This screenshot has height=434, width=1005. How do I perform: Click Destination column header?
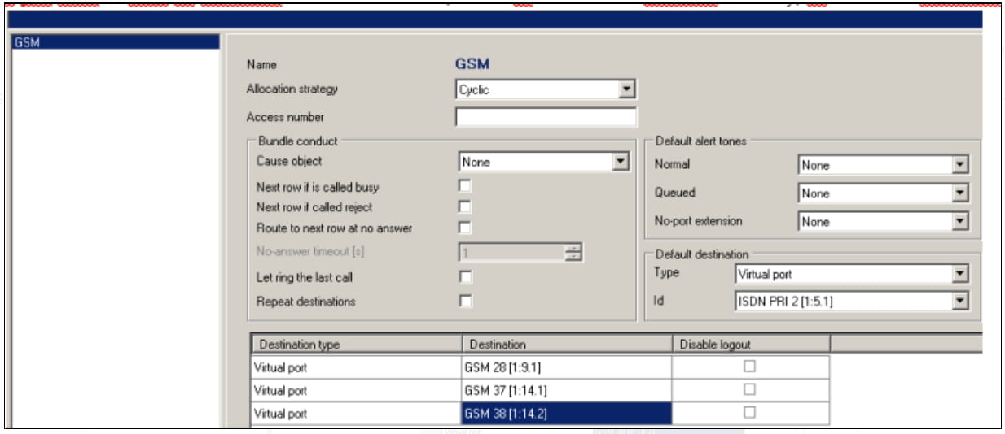click(x=567, y=345)
